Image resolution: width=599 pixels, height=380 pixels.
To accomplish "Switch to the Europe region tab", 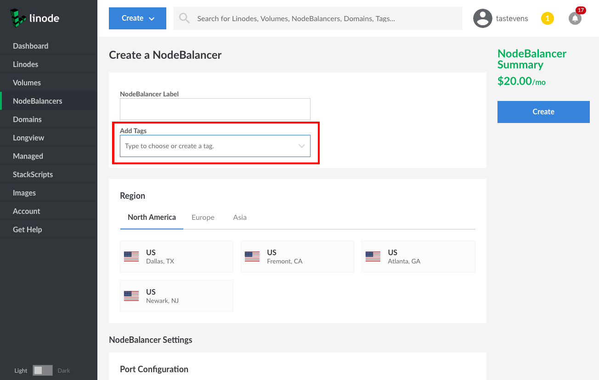I will pos(203,217).
